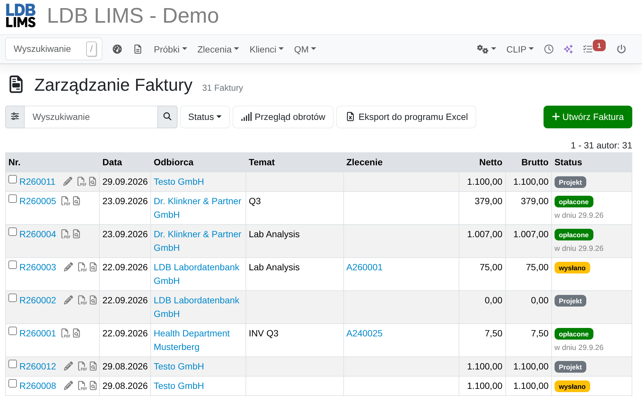Screen dimensions: 642x396
Task: Focus the global Wyszukiwanie field in navbar
Action: 53,49
